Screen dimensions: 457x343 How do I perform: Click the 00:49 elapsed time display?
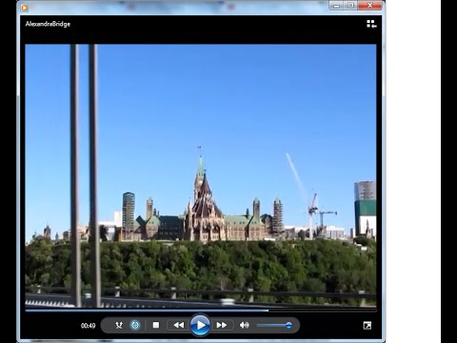pos(88,326)
